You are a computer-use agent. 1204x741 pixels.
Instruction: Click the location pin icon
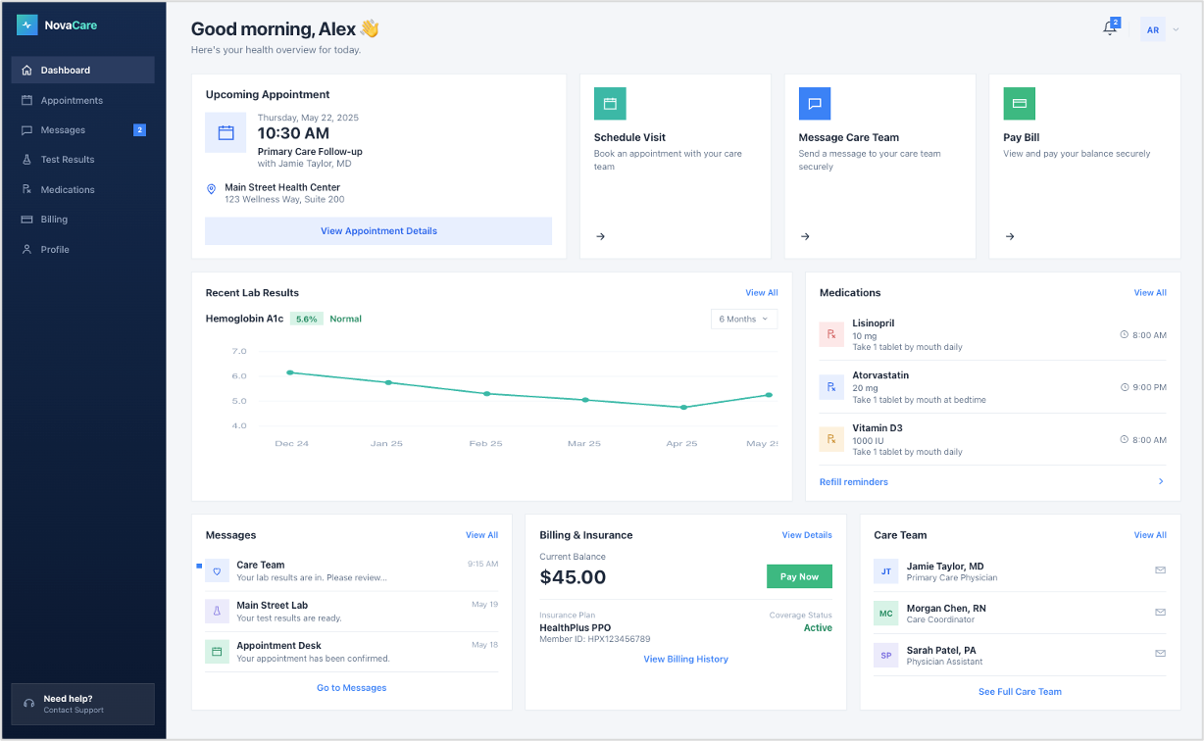(x=211, y=188)
